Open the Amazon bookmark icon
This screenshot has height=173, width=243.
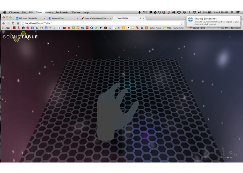pos(128,28)
